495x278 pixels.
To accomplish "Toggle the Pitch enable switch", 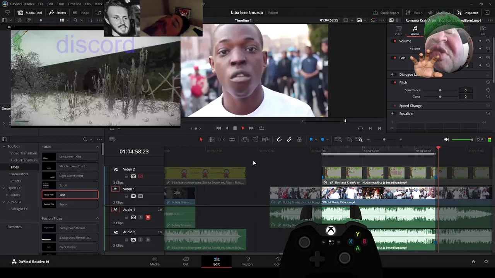I will (394, 82).
